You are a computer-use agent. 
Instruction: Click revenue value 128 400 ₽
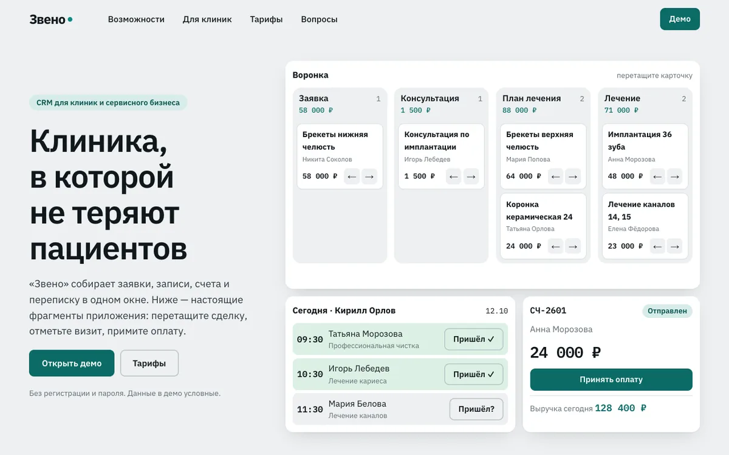620,408
